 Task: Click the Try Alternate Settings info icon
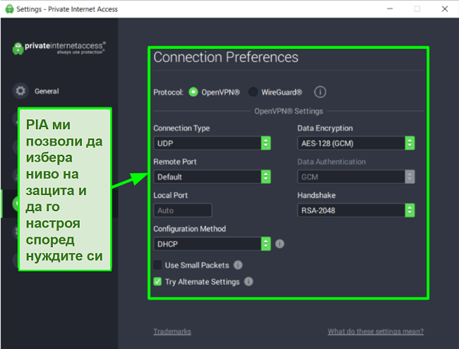pyautogui.click(x=249, y=282)
